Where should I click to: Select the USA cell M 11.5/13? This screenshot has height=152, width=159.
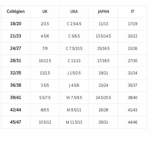click(x=74, y=122)
